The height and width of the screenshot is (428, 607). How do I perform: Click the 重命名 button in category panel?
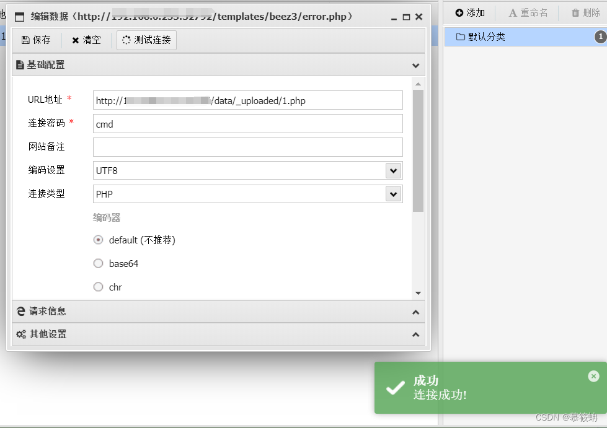[528, 13]
